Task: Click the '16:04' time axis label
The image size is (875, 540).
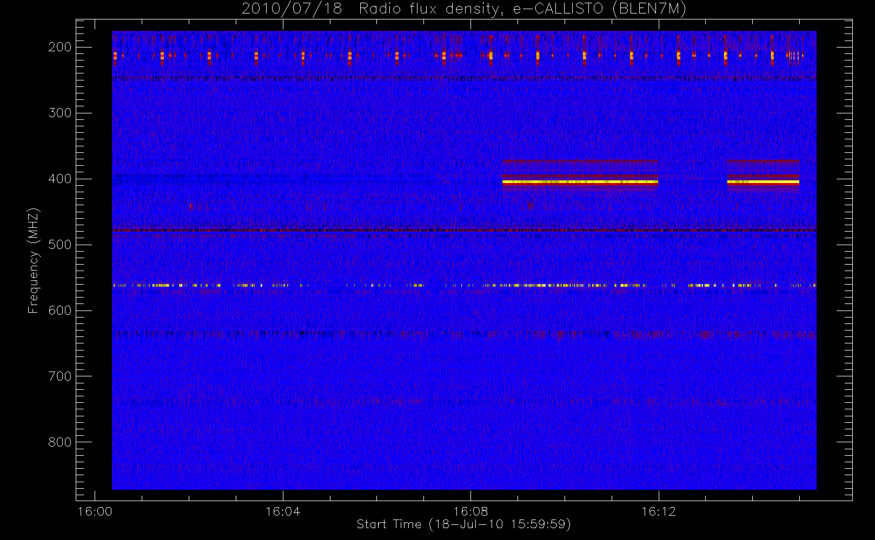Action: 283,511
